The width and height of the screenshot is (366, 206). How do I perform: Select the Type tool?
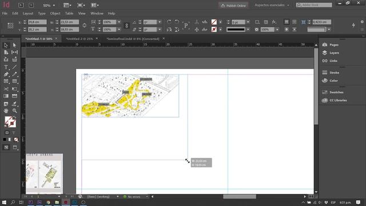coord(6,68)
